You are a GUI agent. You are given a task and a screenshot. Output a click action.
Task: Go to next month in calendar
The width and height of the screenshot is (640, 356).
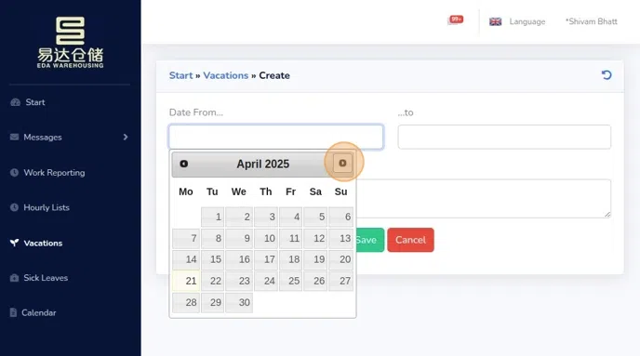tap(342, 163)
